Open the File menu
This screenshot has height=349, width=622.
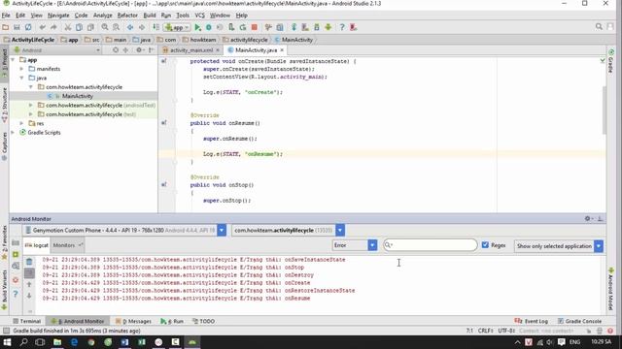[6, 16]
